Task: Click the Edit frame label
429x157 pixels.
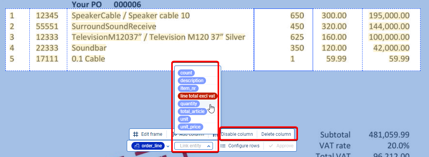Action: click(152, 134)
